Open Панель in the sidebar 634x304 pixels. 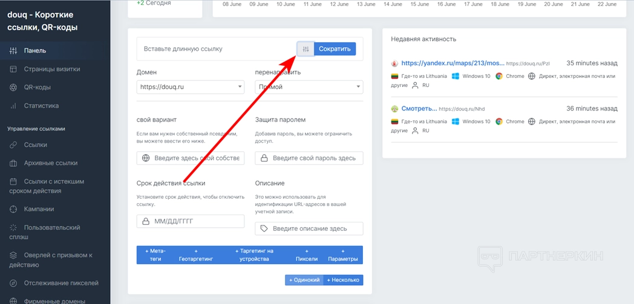(x=55, y=51)
